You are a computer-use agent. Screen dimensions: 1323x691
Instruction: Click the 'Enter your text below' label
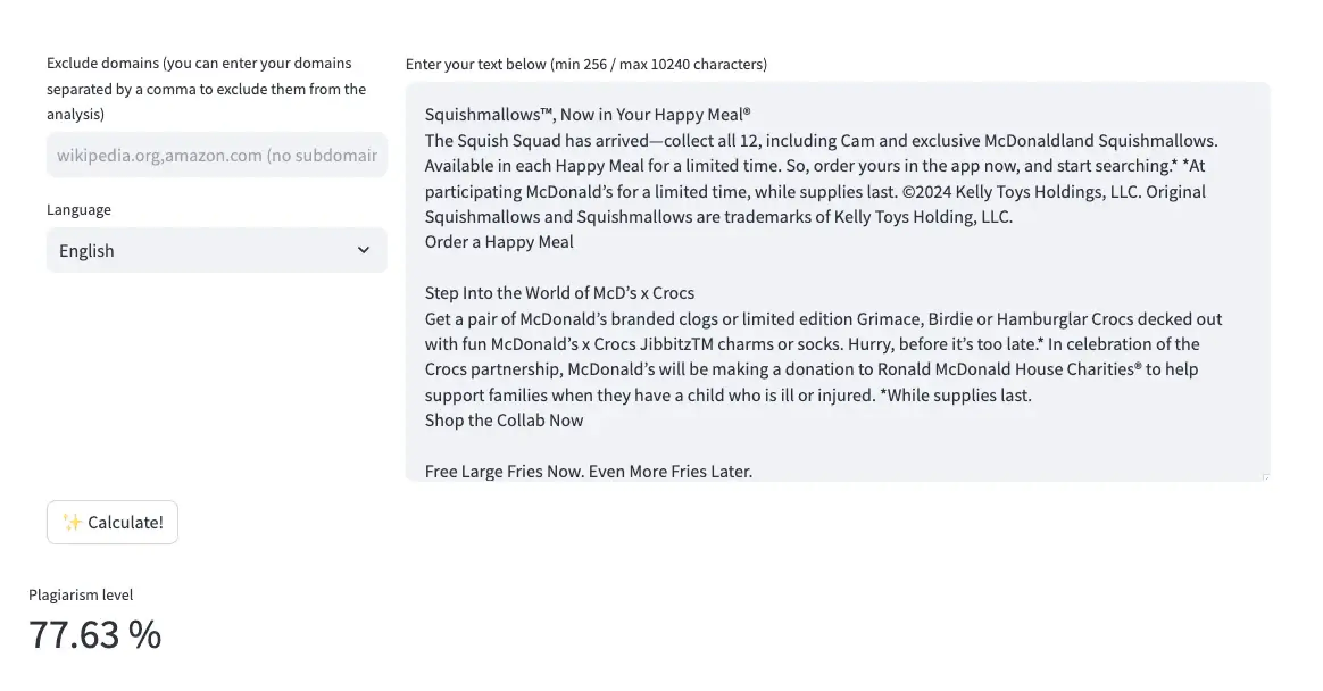click(586, 64)
